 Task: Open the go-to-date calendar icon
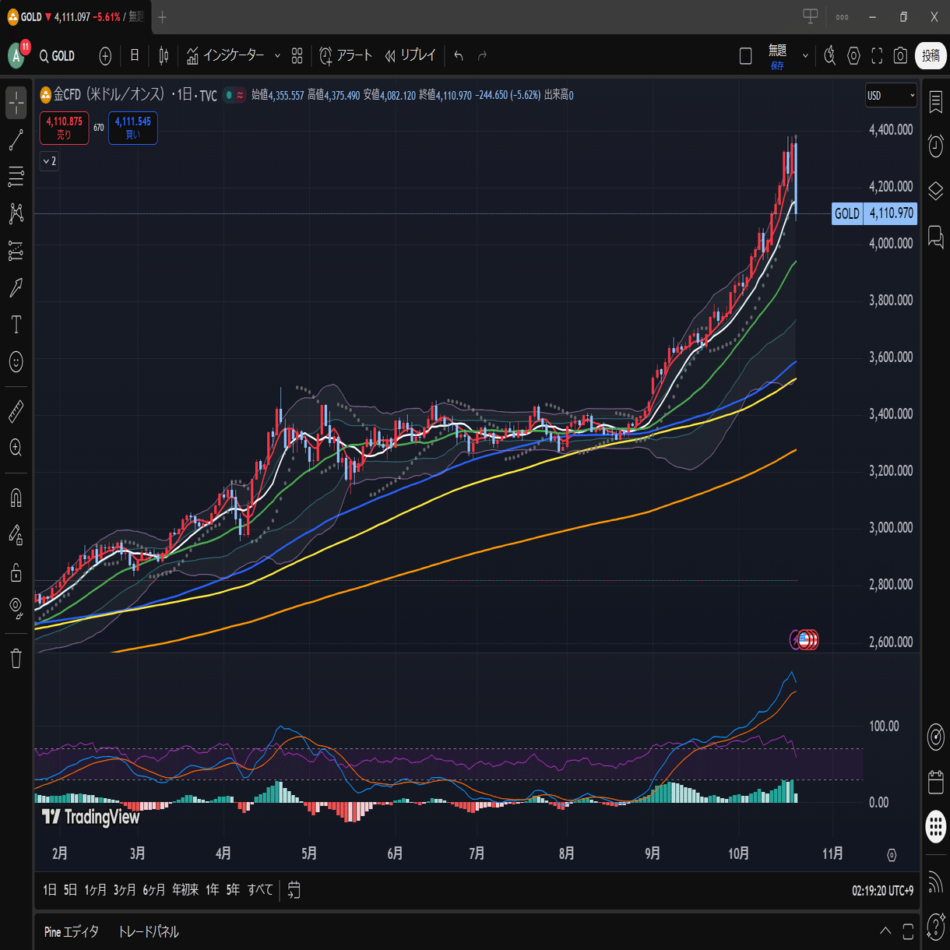[294, 889]
